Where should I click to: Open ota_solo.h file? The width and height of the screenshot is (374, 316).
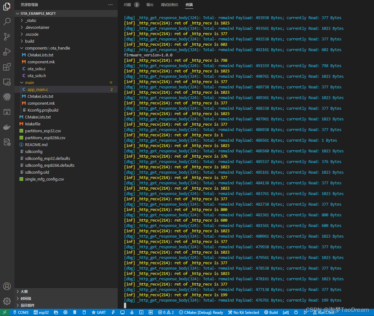pos(66,76)
